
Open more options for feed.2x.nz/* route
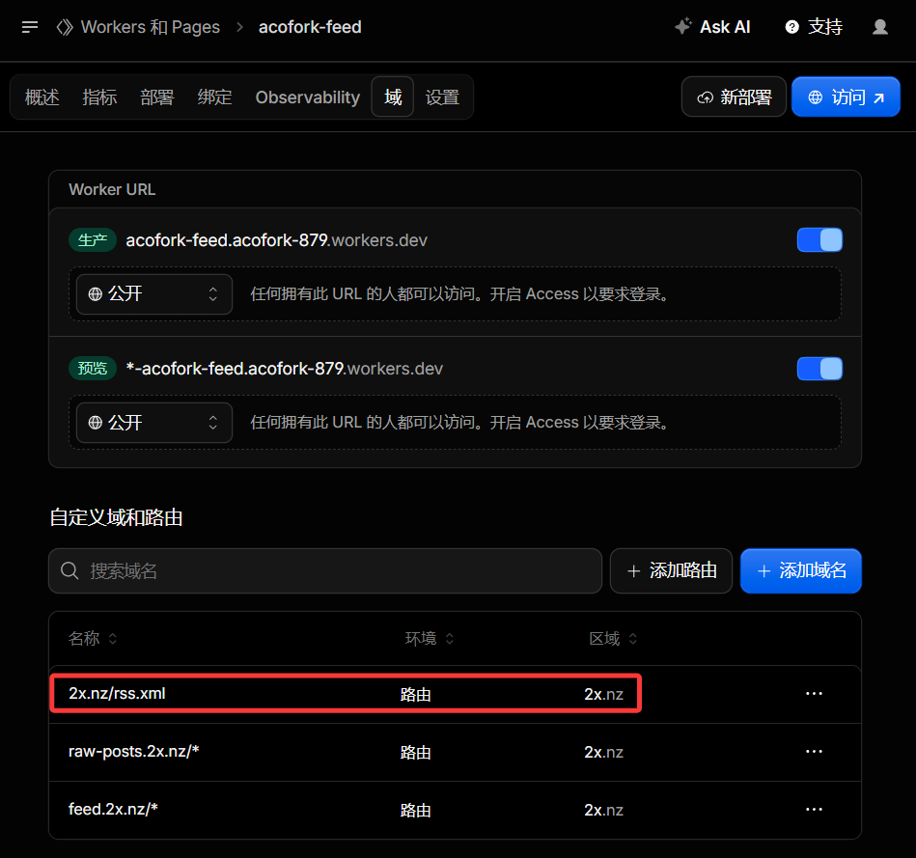coord(814,809)
